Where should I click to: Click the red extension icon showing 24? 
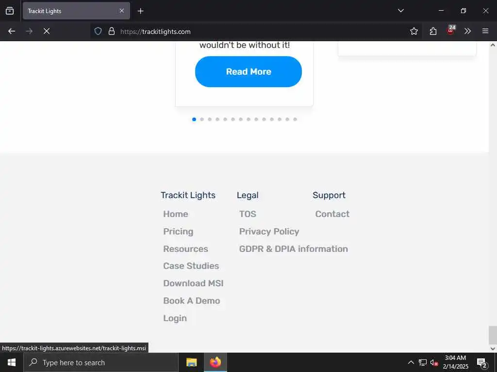[x=451, y=31]
